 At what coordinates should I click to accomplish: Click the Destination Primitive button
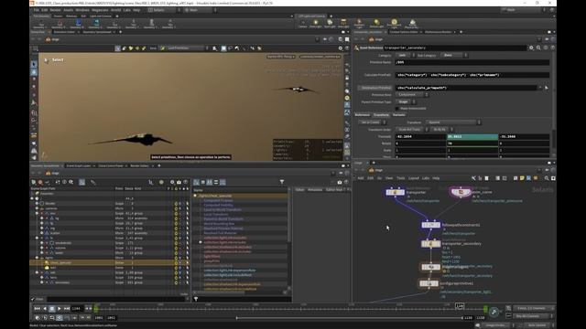tap(374, 88)
